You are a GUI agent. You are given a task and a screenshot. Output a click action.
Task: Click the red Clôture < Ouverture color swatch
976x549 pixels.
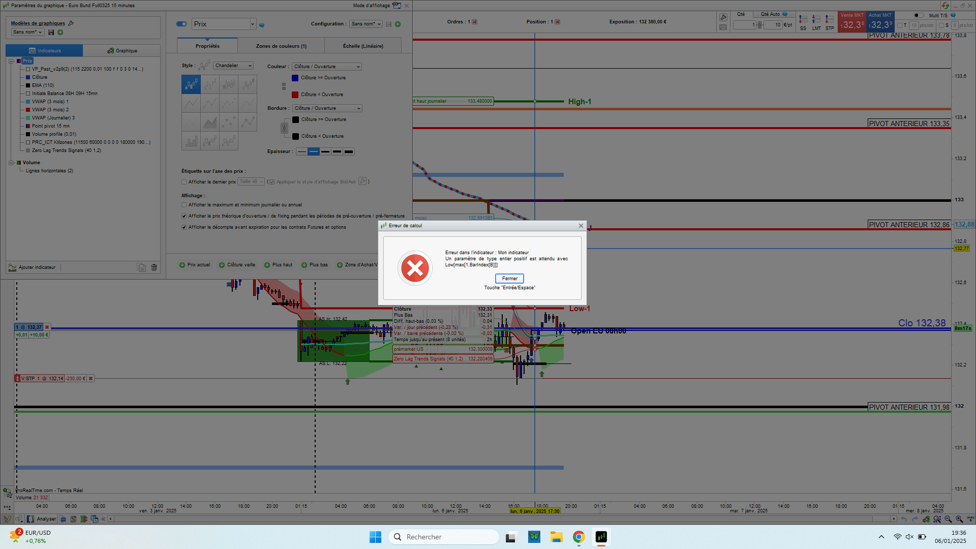(295, 95)
